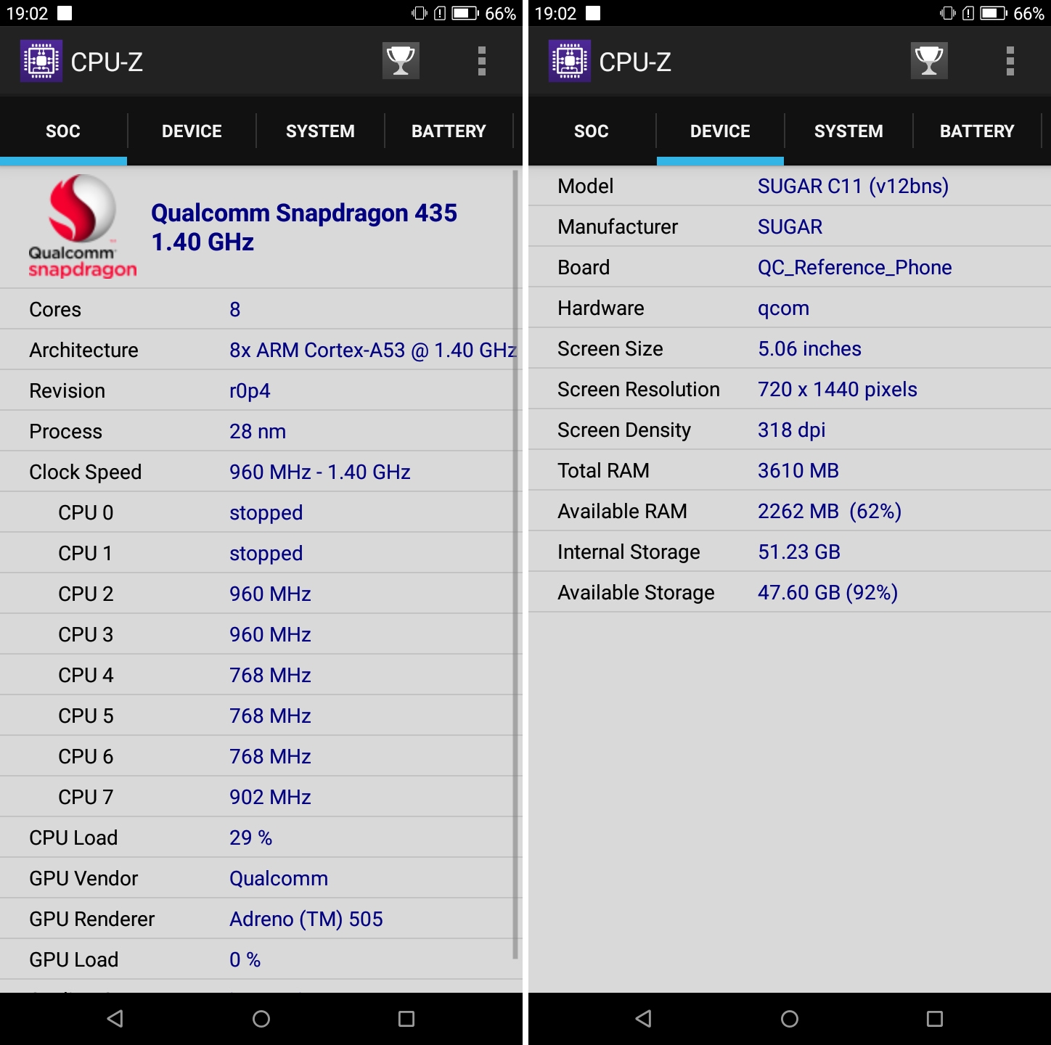Image resolution: width=1051 pixels, height=1045 pixels.
Task: Open BATTERY tab in left screen
Action: 449,131
